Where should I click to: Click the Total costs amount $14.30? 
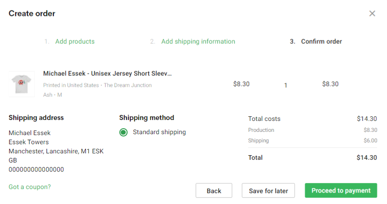point(367,119)
